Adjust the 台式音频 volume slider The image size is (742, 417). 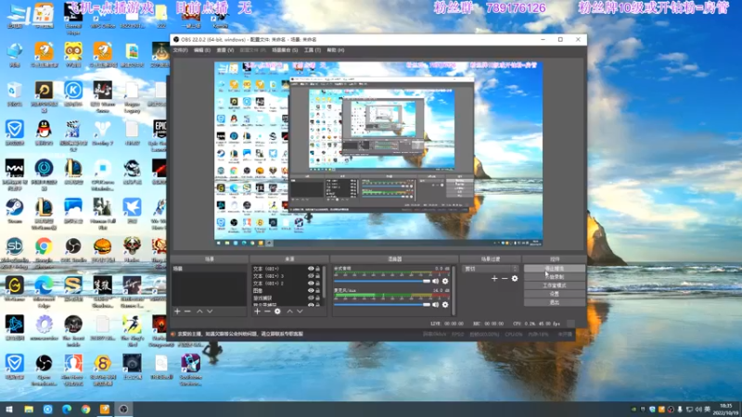pyautogui.click(x=382, y=282)
